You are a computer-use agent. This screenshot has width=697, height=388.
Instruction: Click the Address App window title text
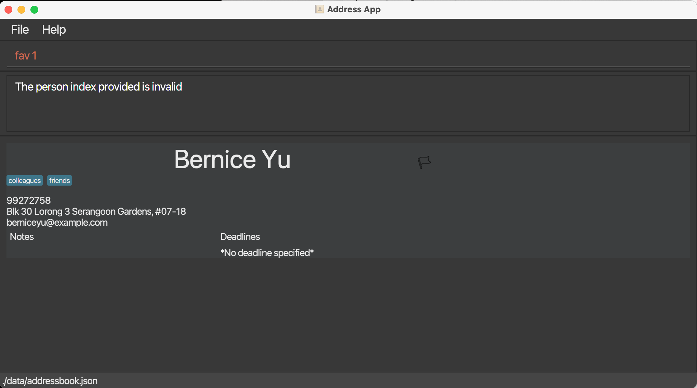point(354,9)
